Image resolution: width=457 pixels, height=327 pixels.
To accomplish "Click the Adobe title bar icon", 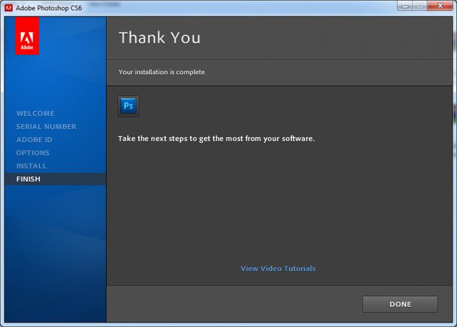I will click(9, 8).
